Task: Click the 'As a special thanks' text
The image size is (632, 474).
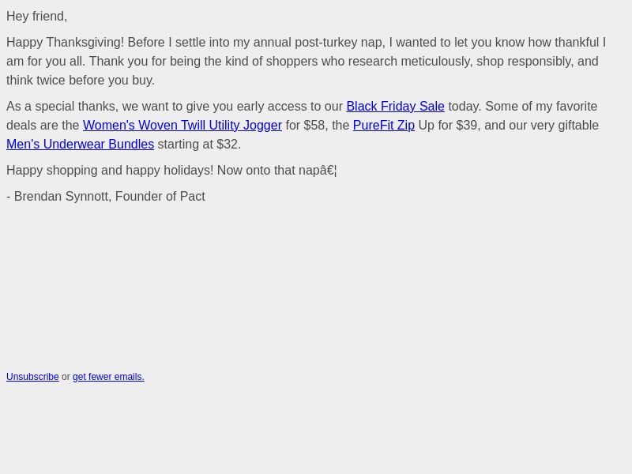Action: coord(61,107)
